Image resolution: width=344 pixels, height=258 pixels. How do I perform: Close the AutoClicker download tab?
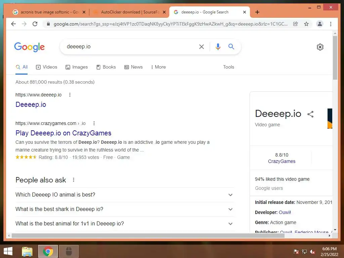click(x=164, y=12)
